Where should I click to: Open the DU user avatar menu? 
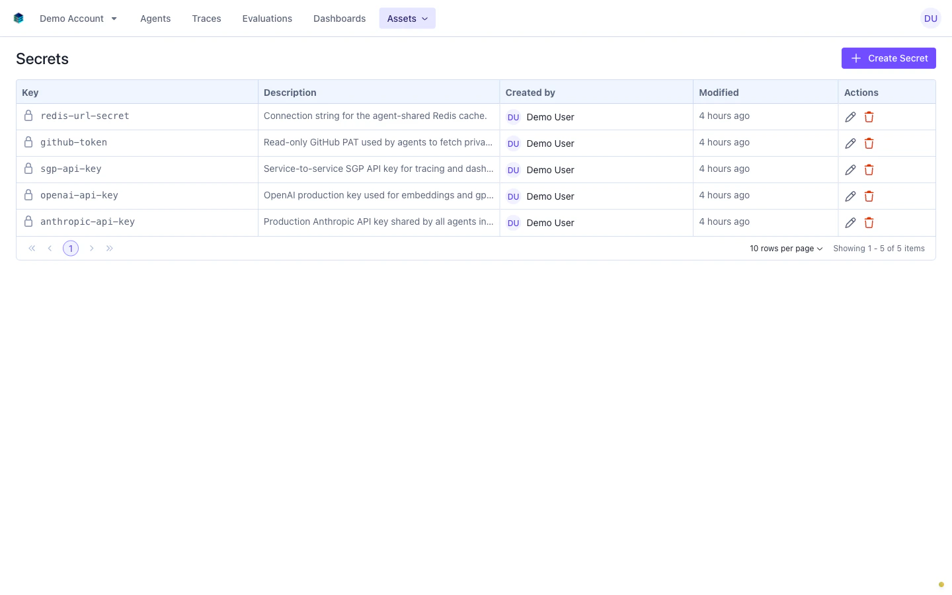930,19
